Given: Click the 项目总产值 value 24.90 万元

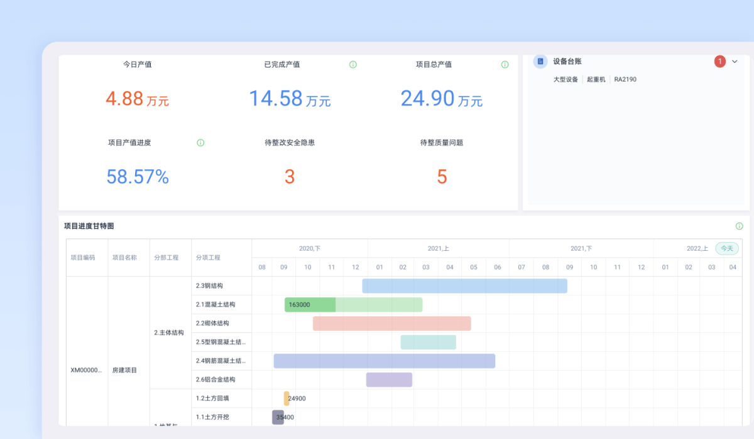Looking at the screenshot, I should (442, 98).
